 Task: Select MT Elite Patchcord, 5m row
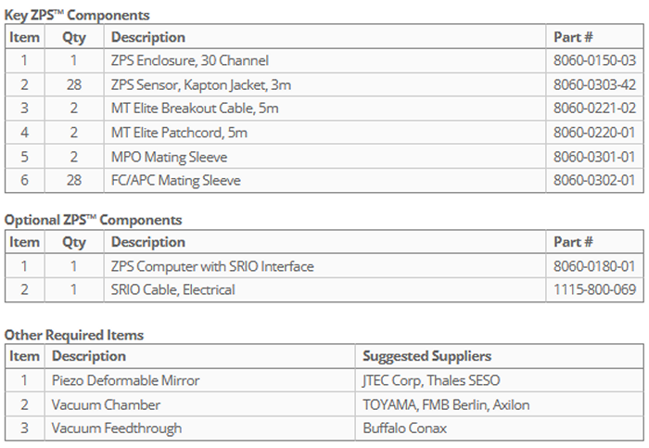[180, 133]
